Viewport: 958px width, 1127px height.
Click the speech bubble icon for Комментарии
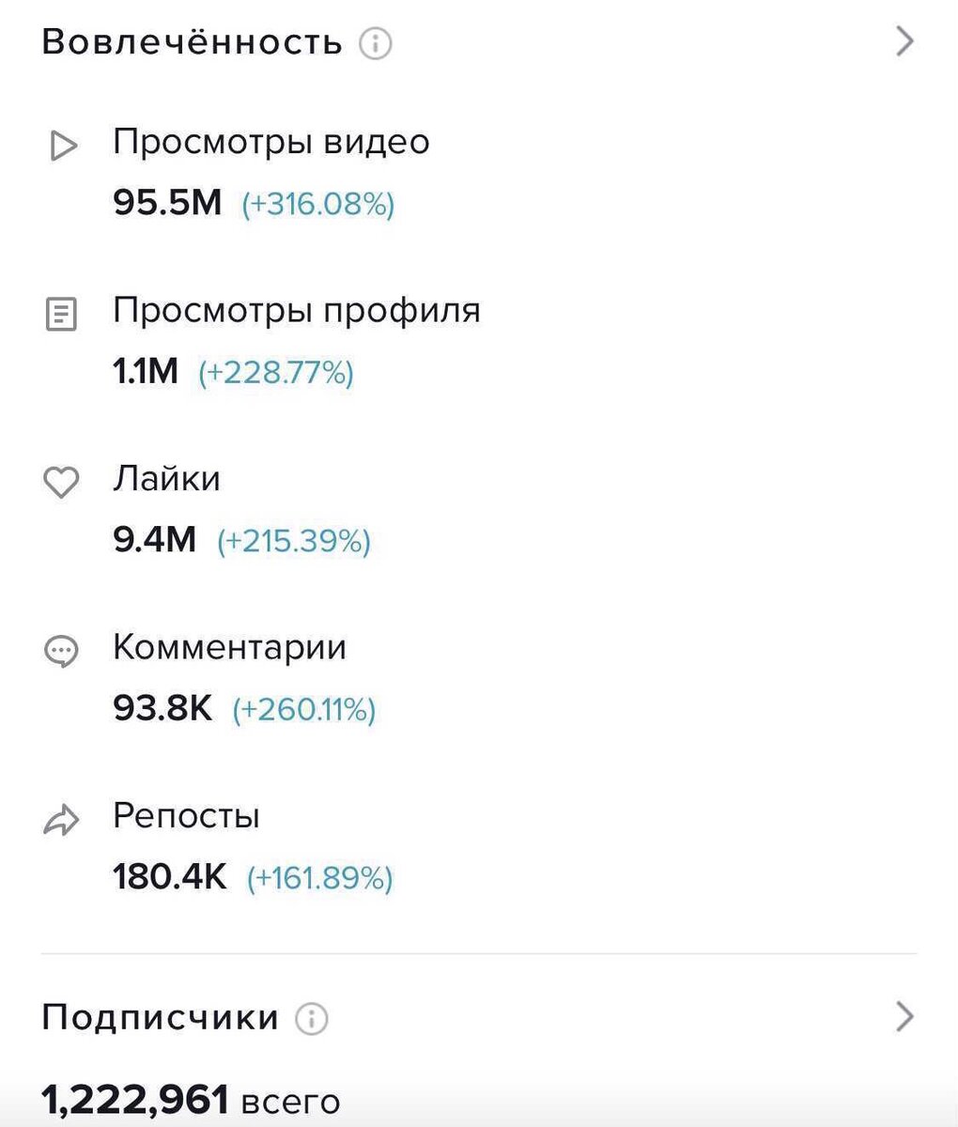point(62,651)
